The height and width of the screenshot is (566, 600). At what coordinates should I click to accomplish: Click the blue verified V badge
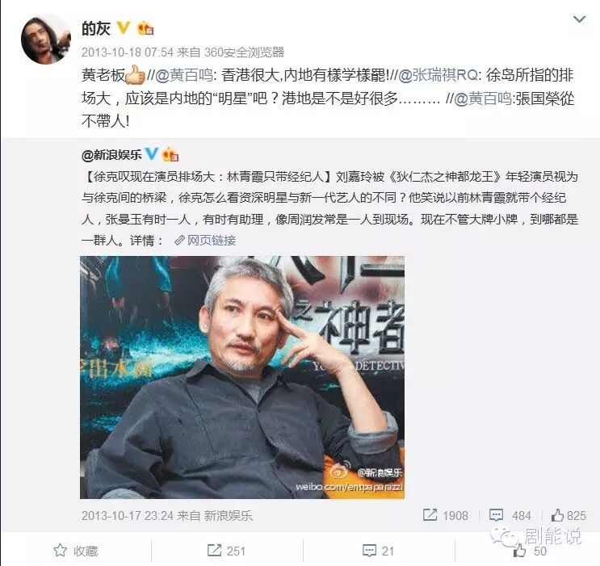point(152,154)
